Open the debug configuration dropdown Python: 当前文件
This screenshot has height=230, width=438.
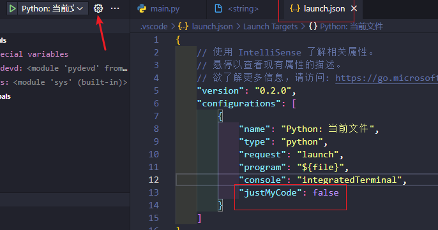[52, 9]
